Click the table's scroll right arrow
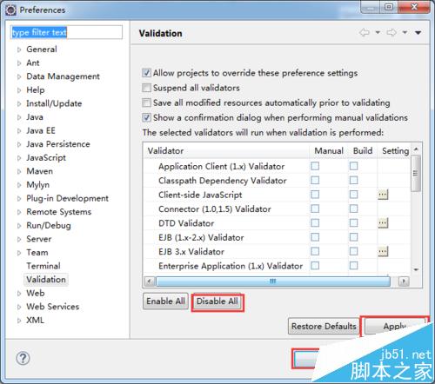Viewport: 435px width, 384px height. coord(404,281)
